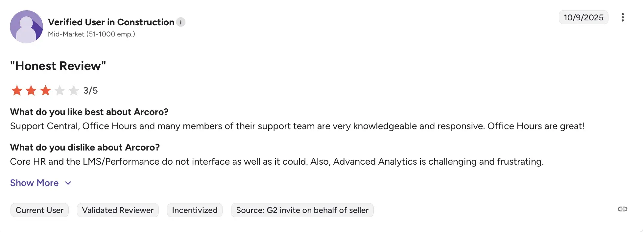Open details via the 10/9/2025 date badge
Image resolution: width=643 pixels, height=232 pixels.
pos(583,17)
